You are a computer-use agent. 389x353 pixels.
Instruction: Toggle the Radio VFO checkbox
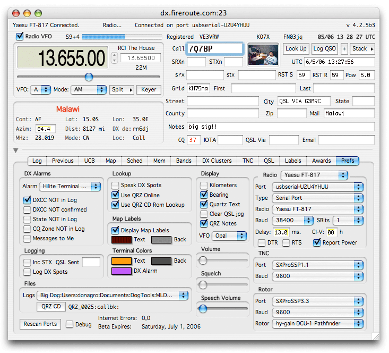click(20, 37)
